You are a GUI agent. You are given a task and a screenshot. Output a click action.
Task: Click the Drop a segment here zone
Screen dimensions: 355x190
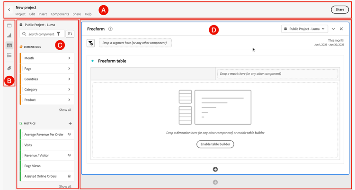pos(135,43)
